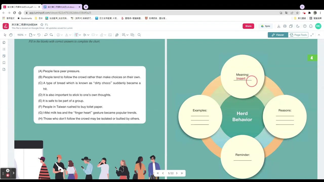Switch to Page Tools tab

tap(298, 35)
